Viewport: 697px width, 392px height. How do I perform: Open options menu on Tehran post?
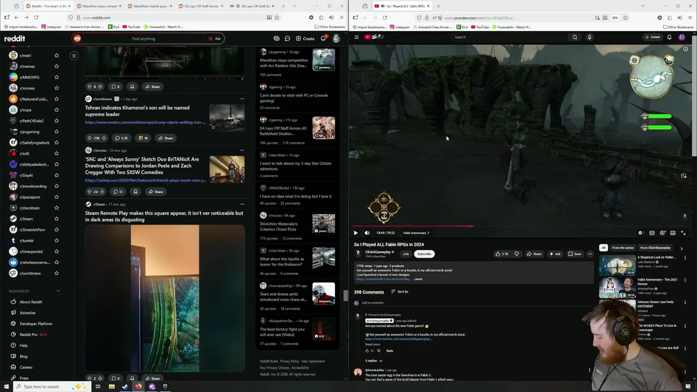coord(242,99)
